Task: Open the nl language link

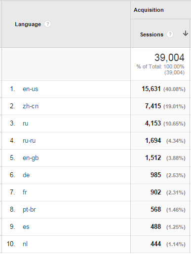Action: 25,244
